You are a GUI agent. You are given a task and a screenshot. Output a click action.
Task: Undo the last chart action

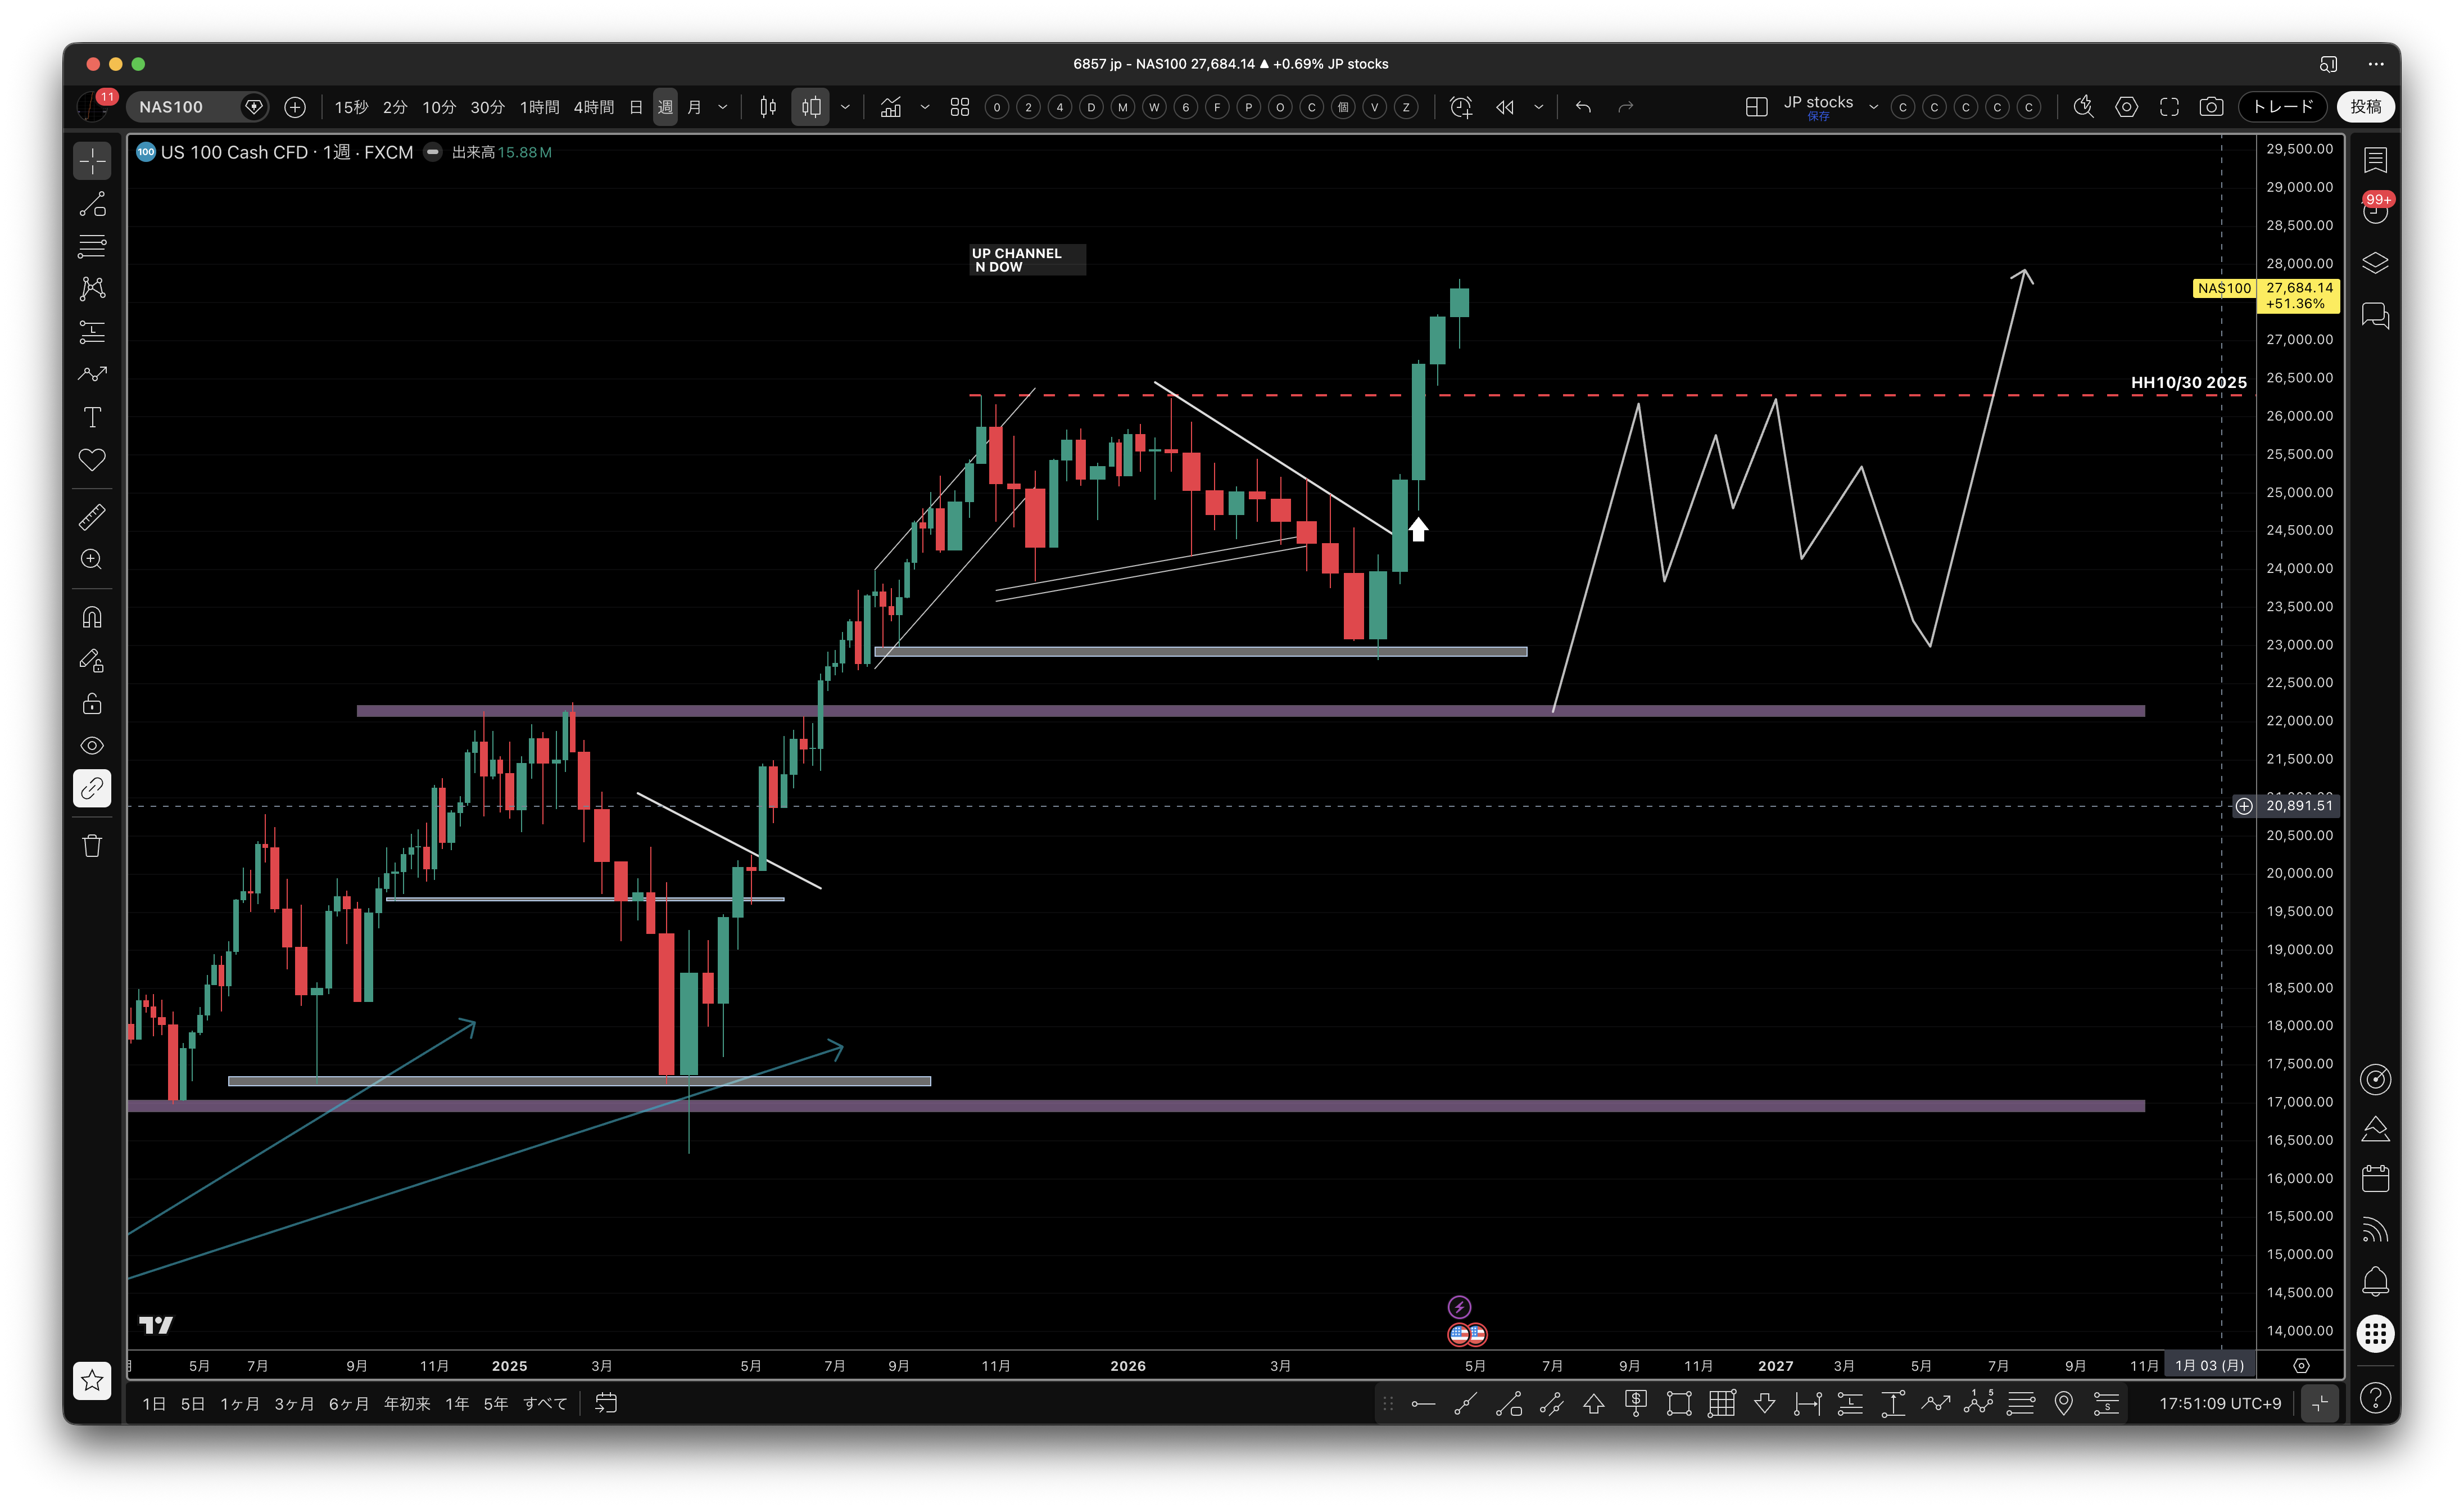point(1583,107)
